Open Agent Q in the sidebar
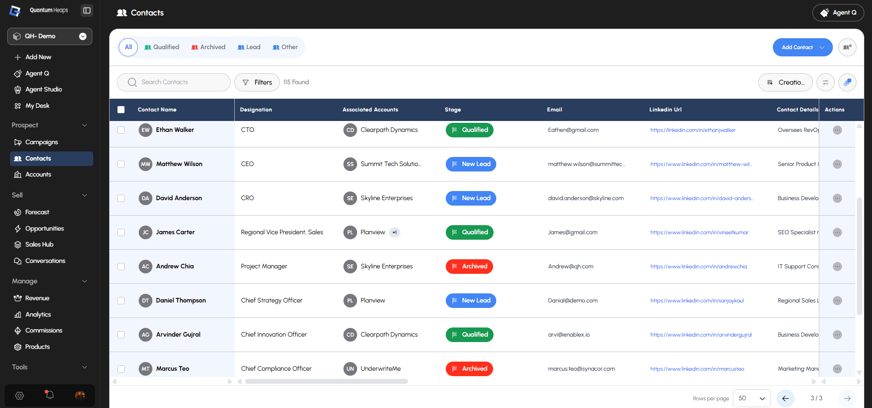Viewport: 872px width, 408px height. (37, 73)
